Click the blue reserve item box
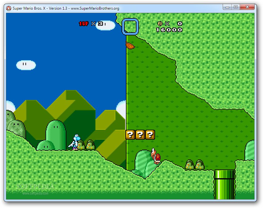The width and height of the screenshot is (263, 208). [130, 26]
